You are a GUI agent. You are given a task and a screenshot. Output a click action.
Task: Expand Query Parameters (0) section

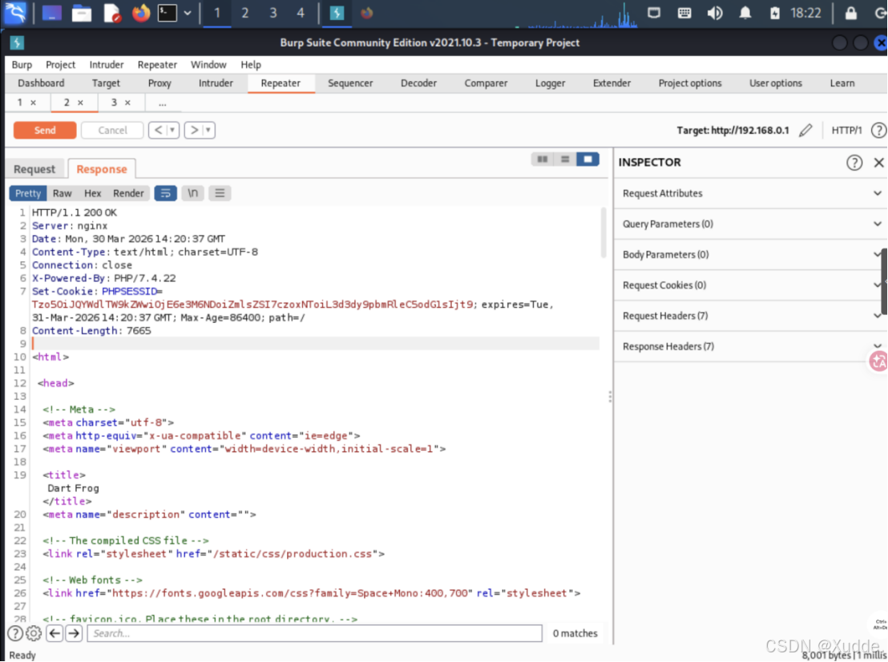tap(751, 224)
